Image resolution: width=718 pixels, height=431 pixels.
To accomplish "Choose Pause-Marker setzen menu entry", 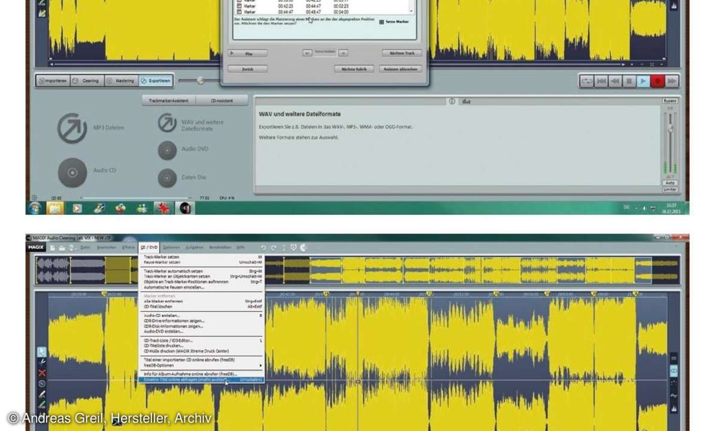I will 202,262.
